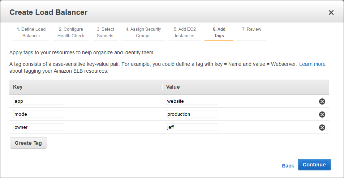Screen dimensions: 344x178
Task: Go to the Review step
Action: point(251,29)
